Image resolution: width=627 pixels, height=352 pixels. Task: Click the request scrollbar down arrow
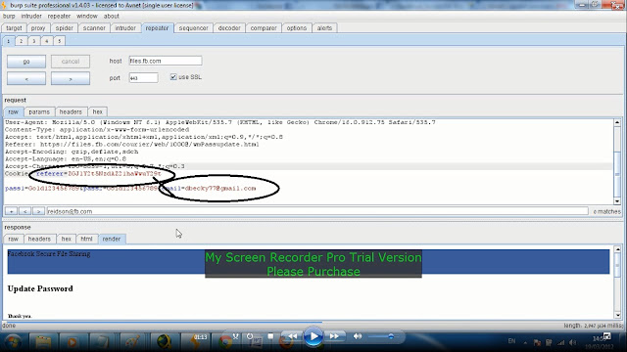[x=617, y=201]
